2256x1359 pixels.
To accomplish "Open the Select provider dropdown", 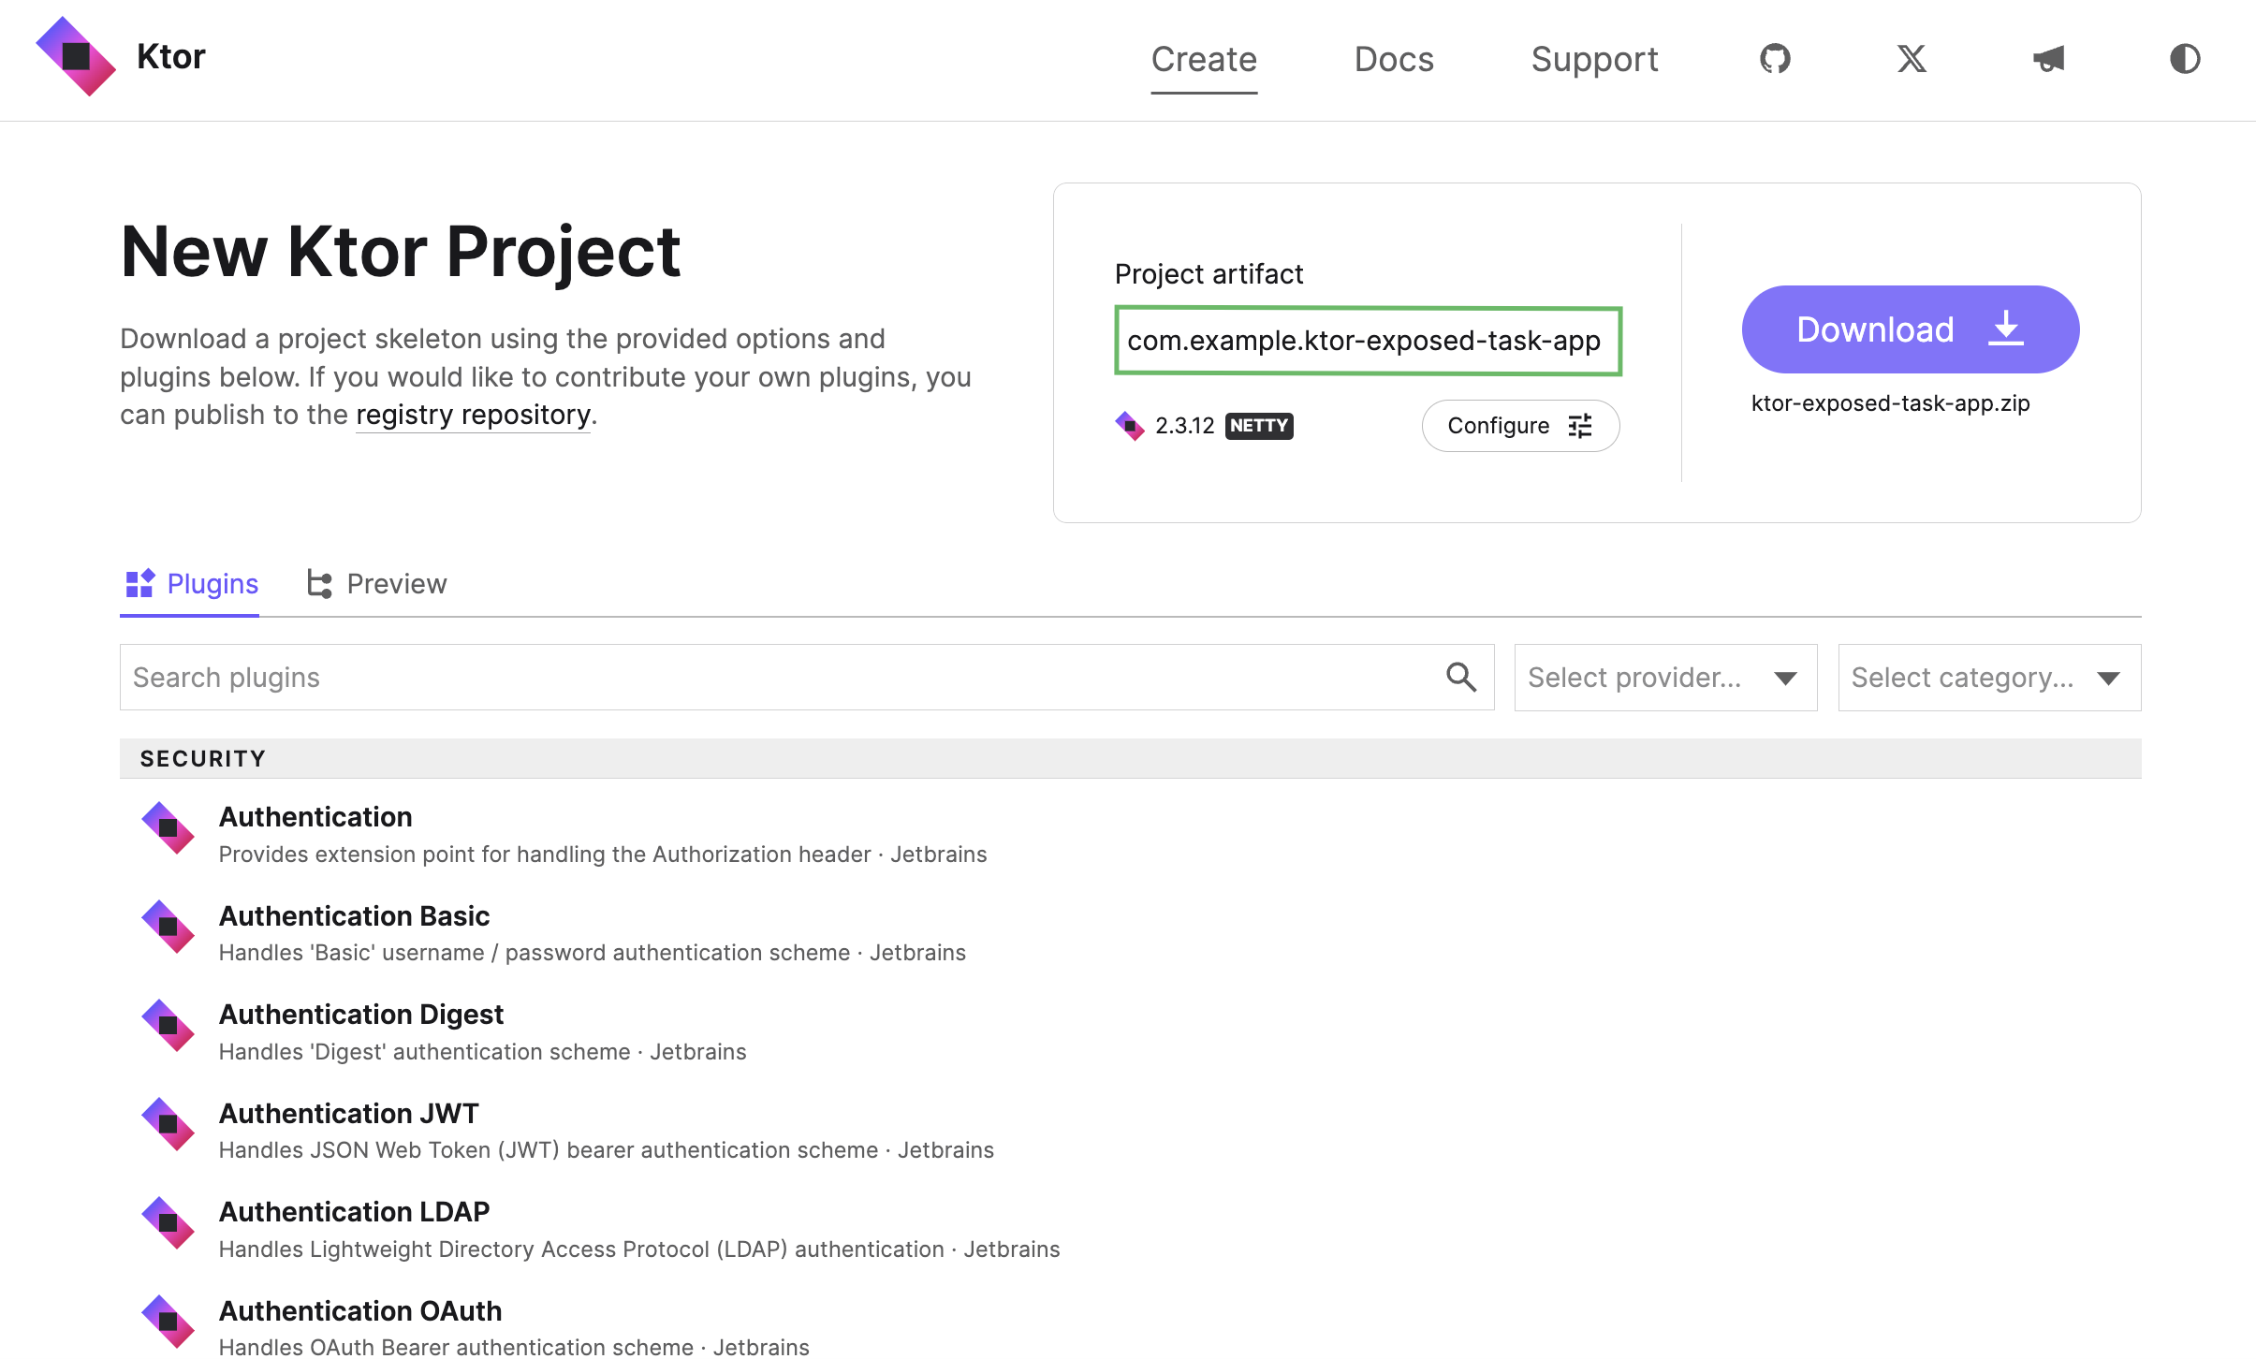I will pyautogui.click(x=1663, y=677).
